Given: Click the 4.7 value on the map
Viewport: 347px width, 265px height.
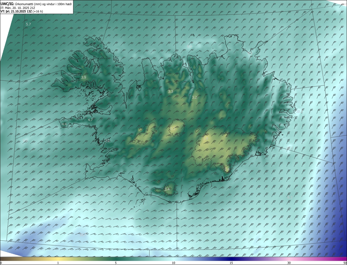Looking at the screenshot, I should [90, 120].
